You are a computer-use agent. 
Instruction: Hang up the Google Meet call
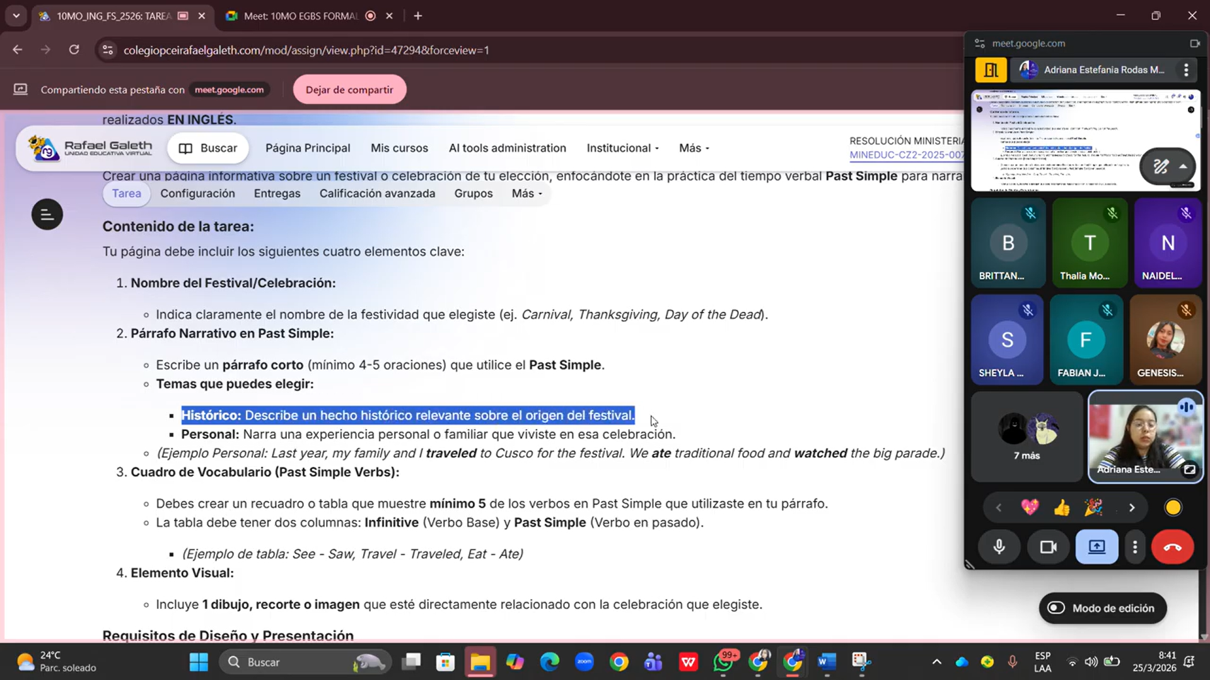[1172, 547]
